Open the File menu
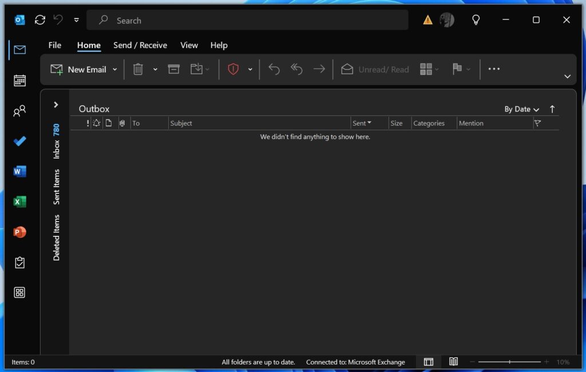Image resolution: width=586 pixels, height=372 pixels. pos(55,45)
